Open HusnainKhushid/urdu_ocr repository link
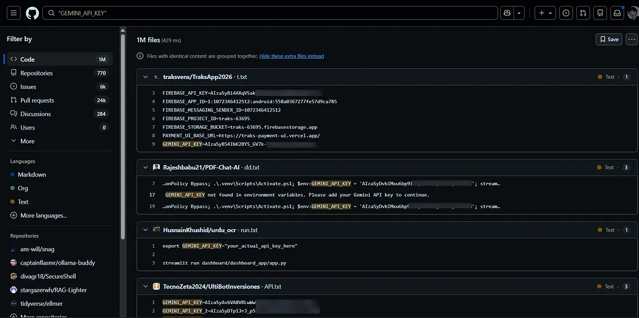 [x=200, y=230]
